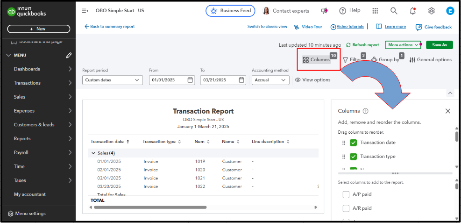Open the Dashboards menu
461x223 pixels.
(x=38, y=69)
